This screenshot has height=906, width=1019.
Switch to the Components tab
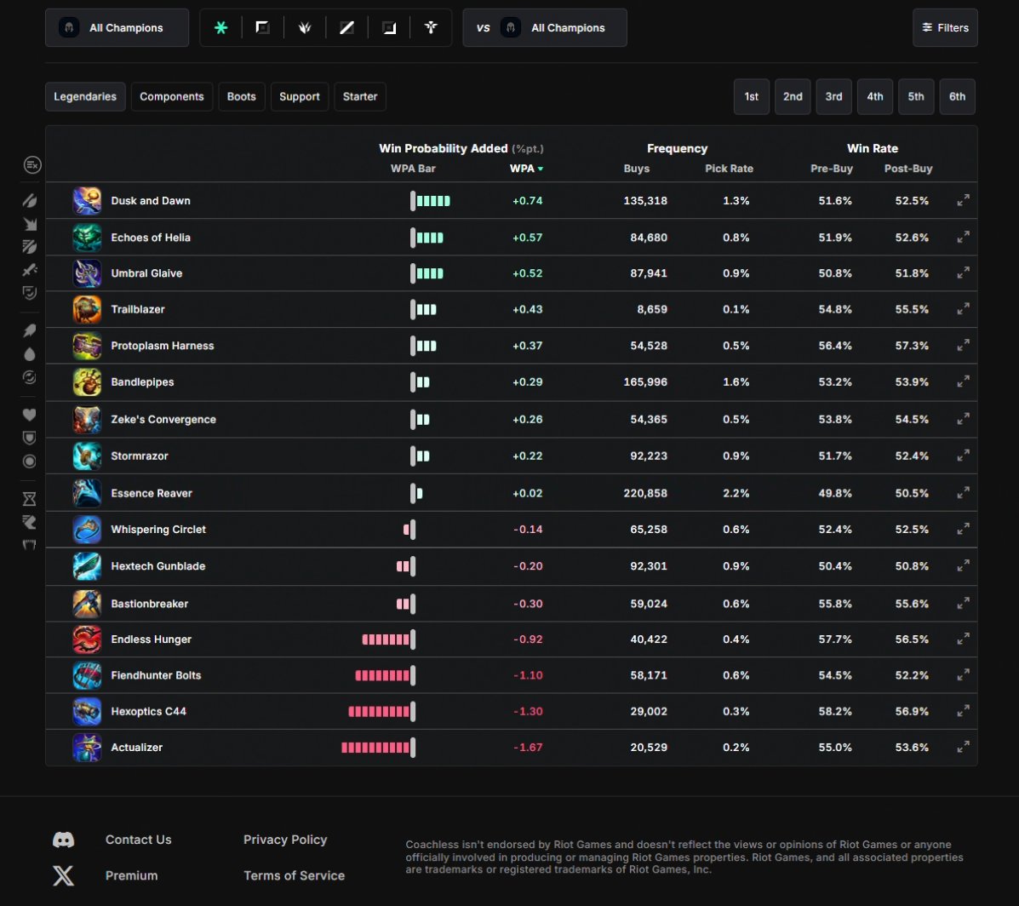pyautogui.click(x=172, y=96)
